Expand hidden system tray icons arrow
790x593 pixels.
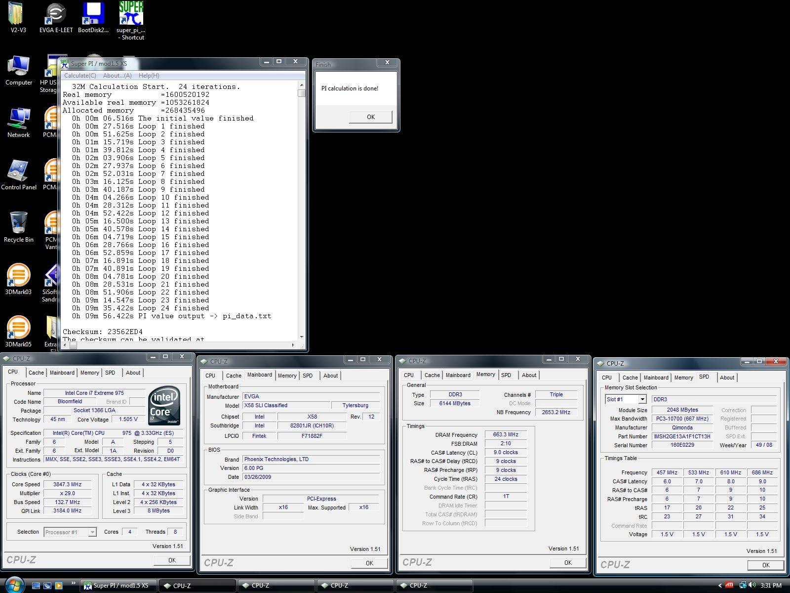coord(720,586)
